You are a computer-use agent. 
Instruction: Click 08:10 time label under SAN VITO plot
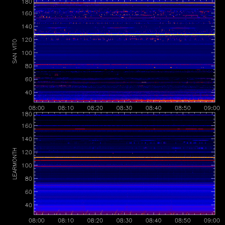pyautogui.click(x=66, y=108)
